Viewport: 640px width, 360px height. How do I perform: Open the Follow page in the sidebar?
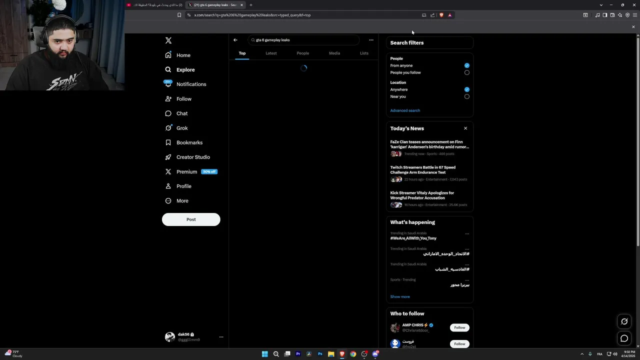tap(178, 99)
